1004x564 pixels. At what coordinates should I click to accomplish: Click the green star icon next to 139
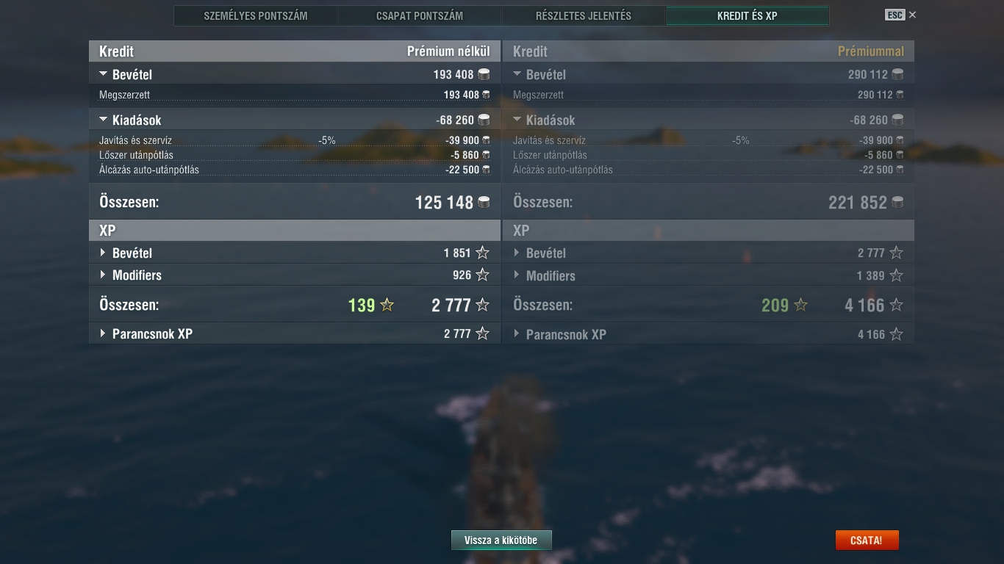[387, 305]
